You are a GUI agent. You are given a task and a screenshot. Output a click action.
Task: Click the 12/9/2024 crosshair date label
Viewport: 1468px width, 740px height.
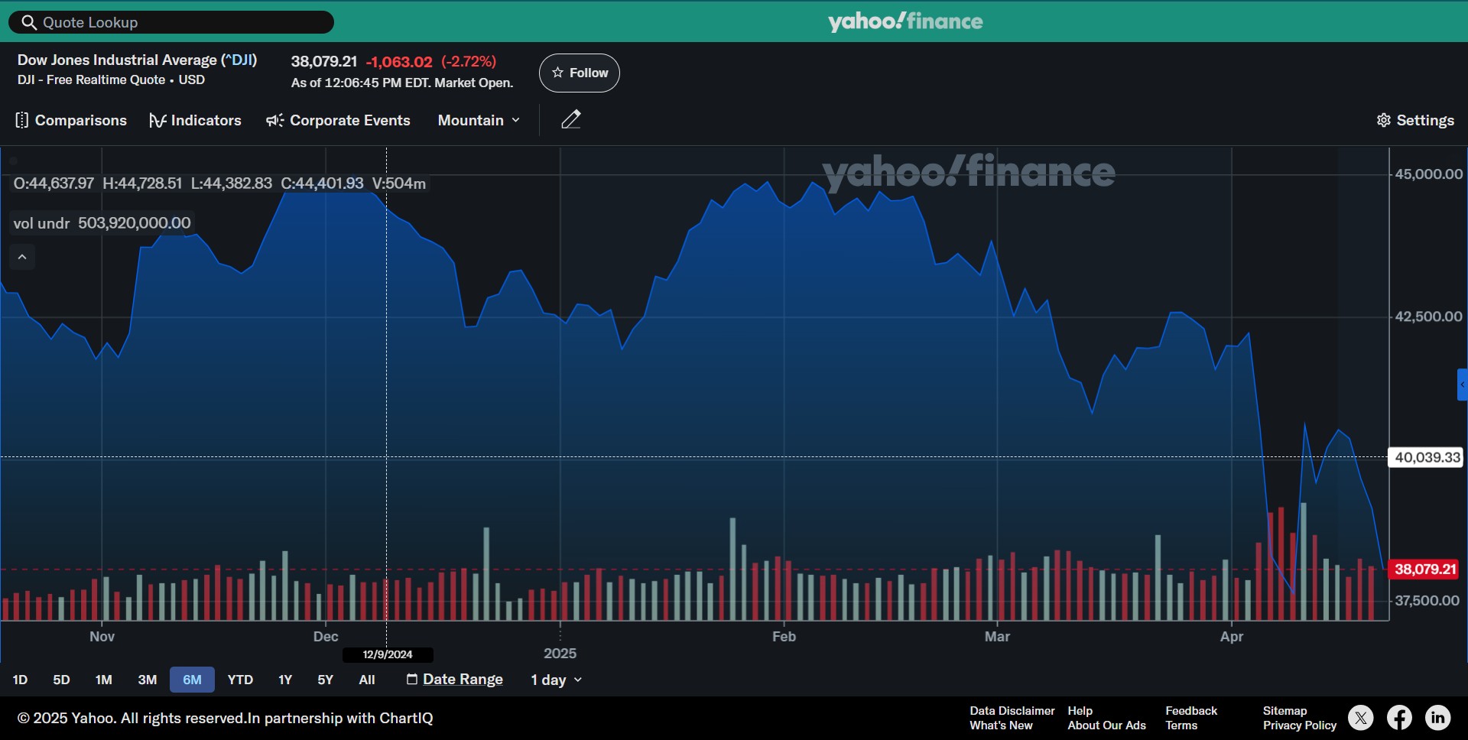(x=388, y=654)
